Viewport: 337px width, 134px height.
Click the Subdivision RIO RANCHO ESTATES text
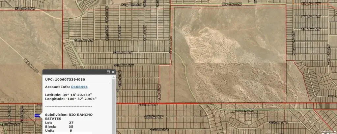pos(69,116)
